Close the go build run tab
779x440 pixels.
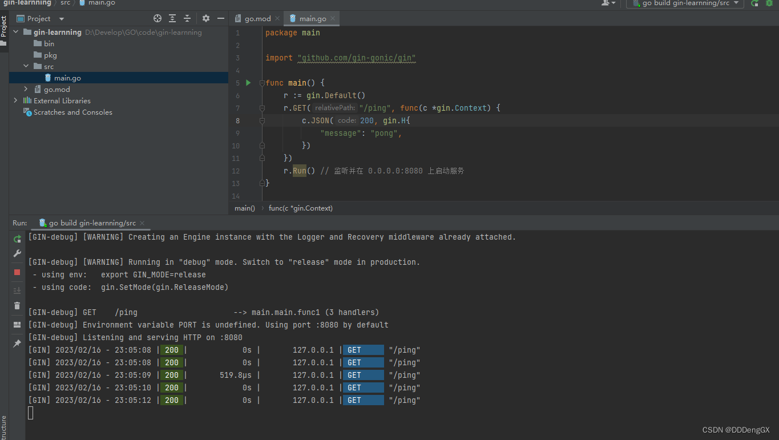click(x=142, y=223)
